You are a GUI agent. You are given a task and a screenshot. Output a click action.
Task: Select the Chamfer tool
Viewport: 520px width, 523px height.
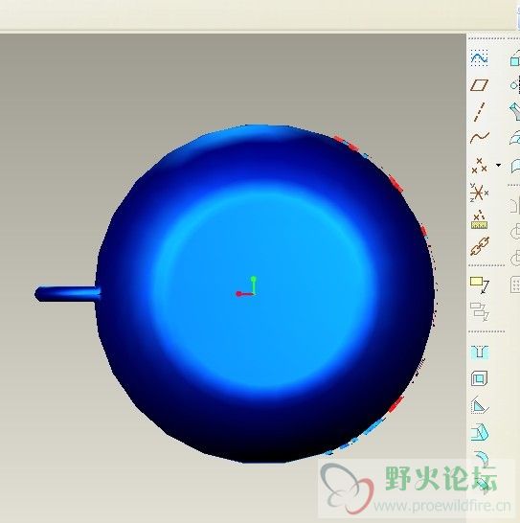tap(482, 486)
